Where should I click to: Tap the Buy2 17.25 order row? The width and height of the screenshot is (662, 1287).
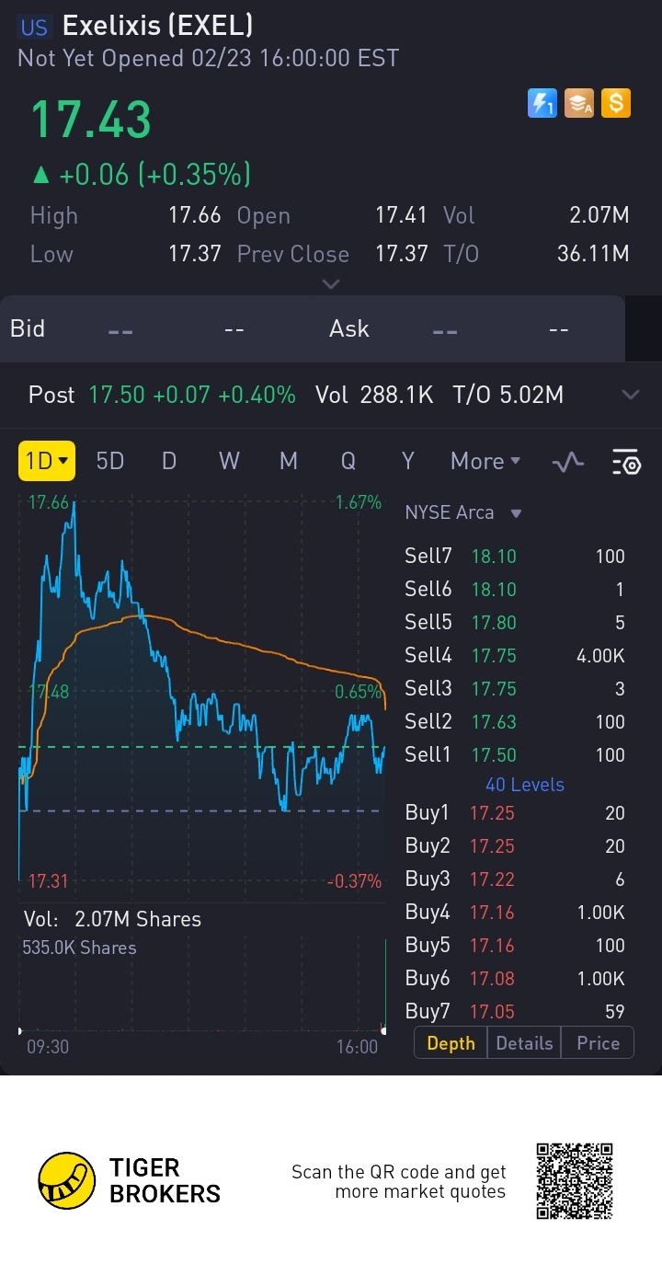[x=515, y=846]
